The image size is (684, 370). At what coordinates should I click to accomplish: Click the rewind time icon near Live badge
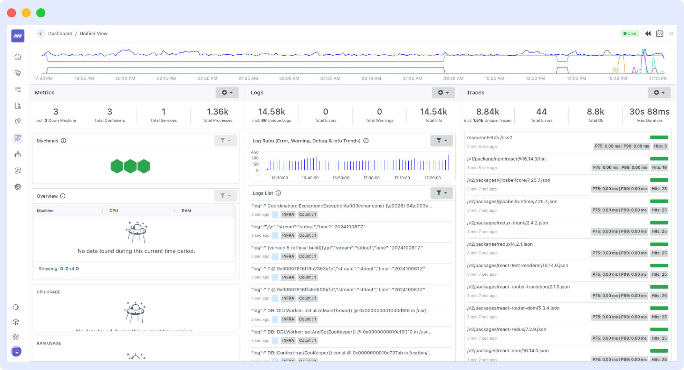pyautogui.click(x=648, y=33)
